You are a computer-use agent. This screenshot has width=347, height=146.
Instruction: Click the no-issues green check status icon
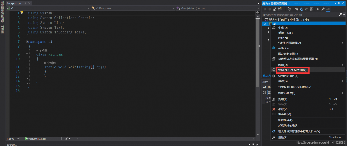(26, 139)
